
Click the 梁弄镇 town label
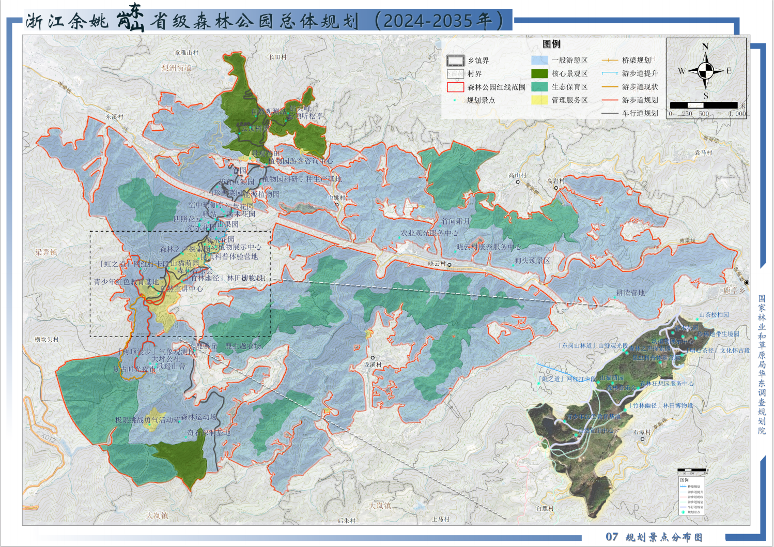[x=47, y=252]
